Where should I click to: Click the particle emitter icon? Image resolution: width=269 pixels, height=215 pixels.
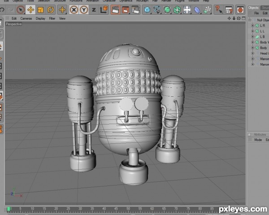207,10
